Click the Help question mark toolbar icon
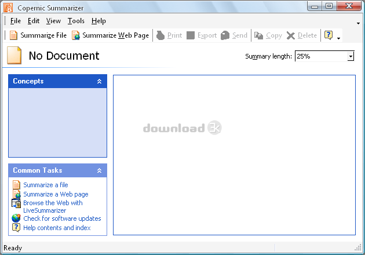The image size is (365, 255). [329, 35]
